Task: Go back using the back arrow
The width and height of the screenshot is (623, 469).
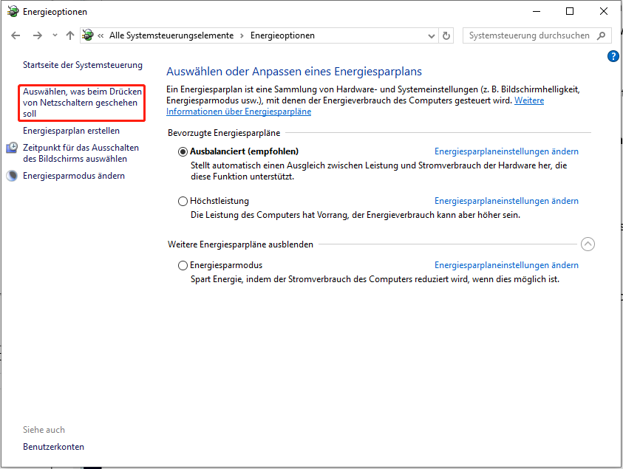Action: point(16,35)
